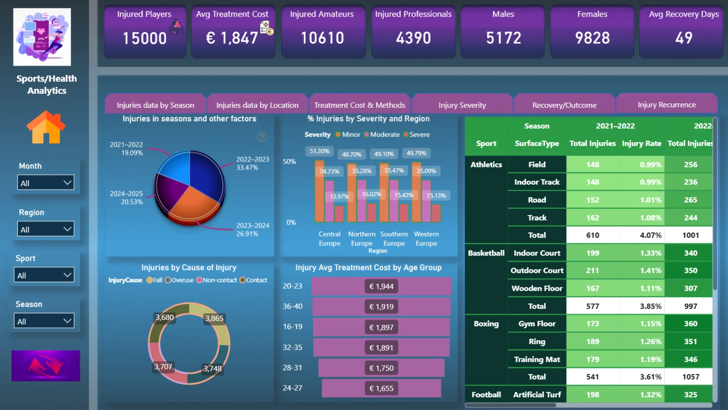This screenshot has width=728, height=410.
Task: Click the Athletics row header
Action: click(x=486, y=164)
